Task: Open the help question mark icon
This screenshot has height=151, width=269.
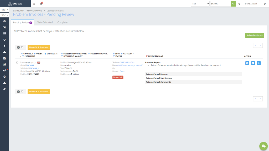Action: 239,4
